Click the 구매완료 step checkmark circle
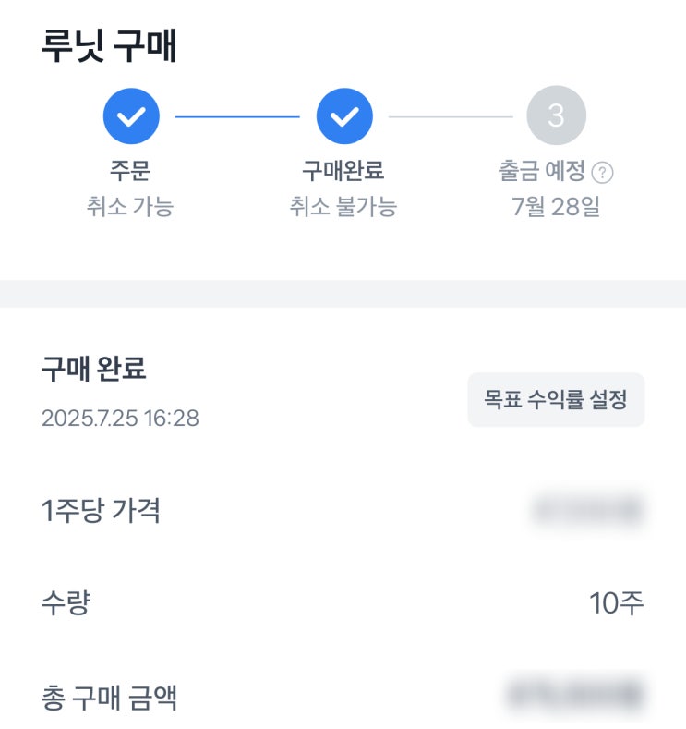686x729 pixels. [x=344, y=116]
